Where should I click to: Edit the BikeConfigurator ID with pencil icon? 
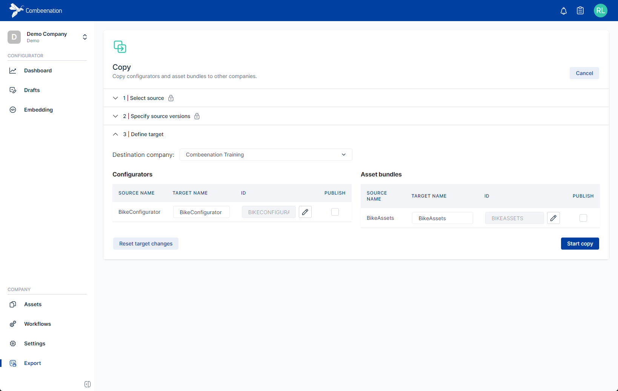[x=305, y=212]
